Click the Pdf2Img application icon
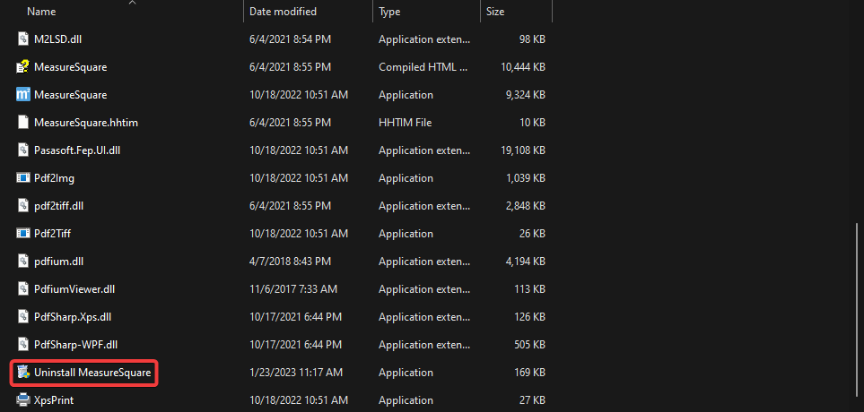 tap(24, 178)
